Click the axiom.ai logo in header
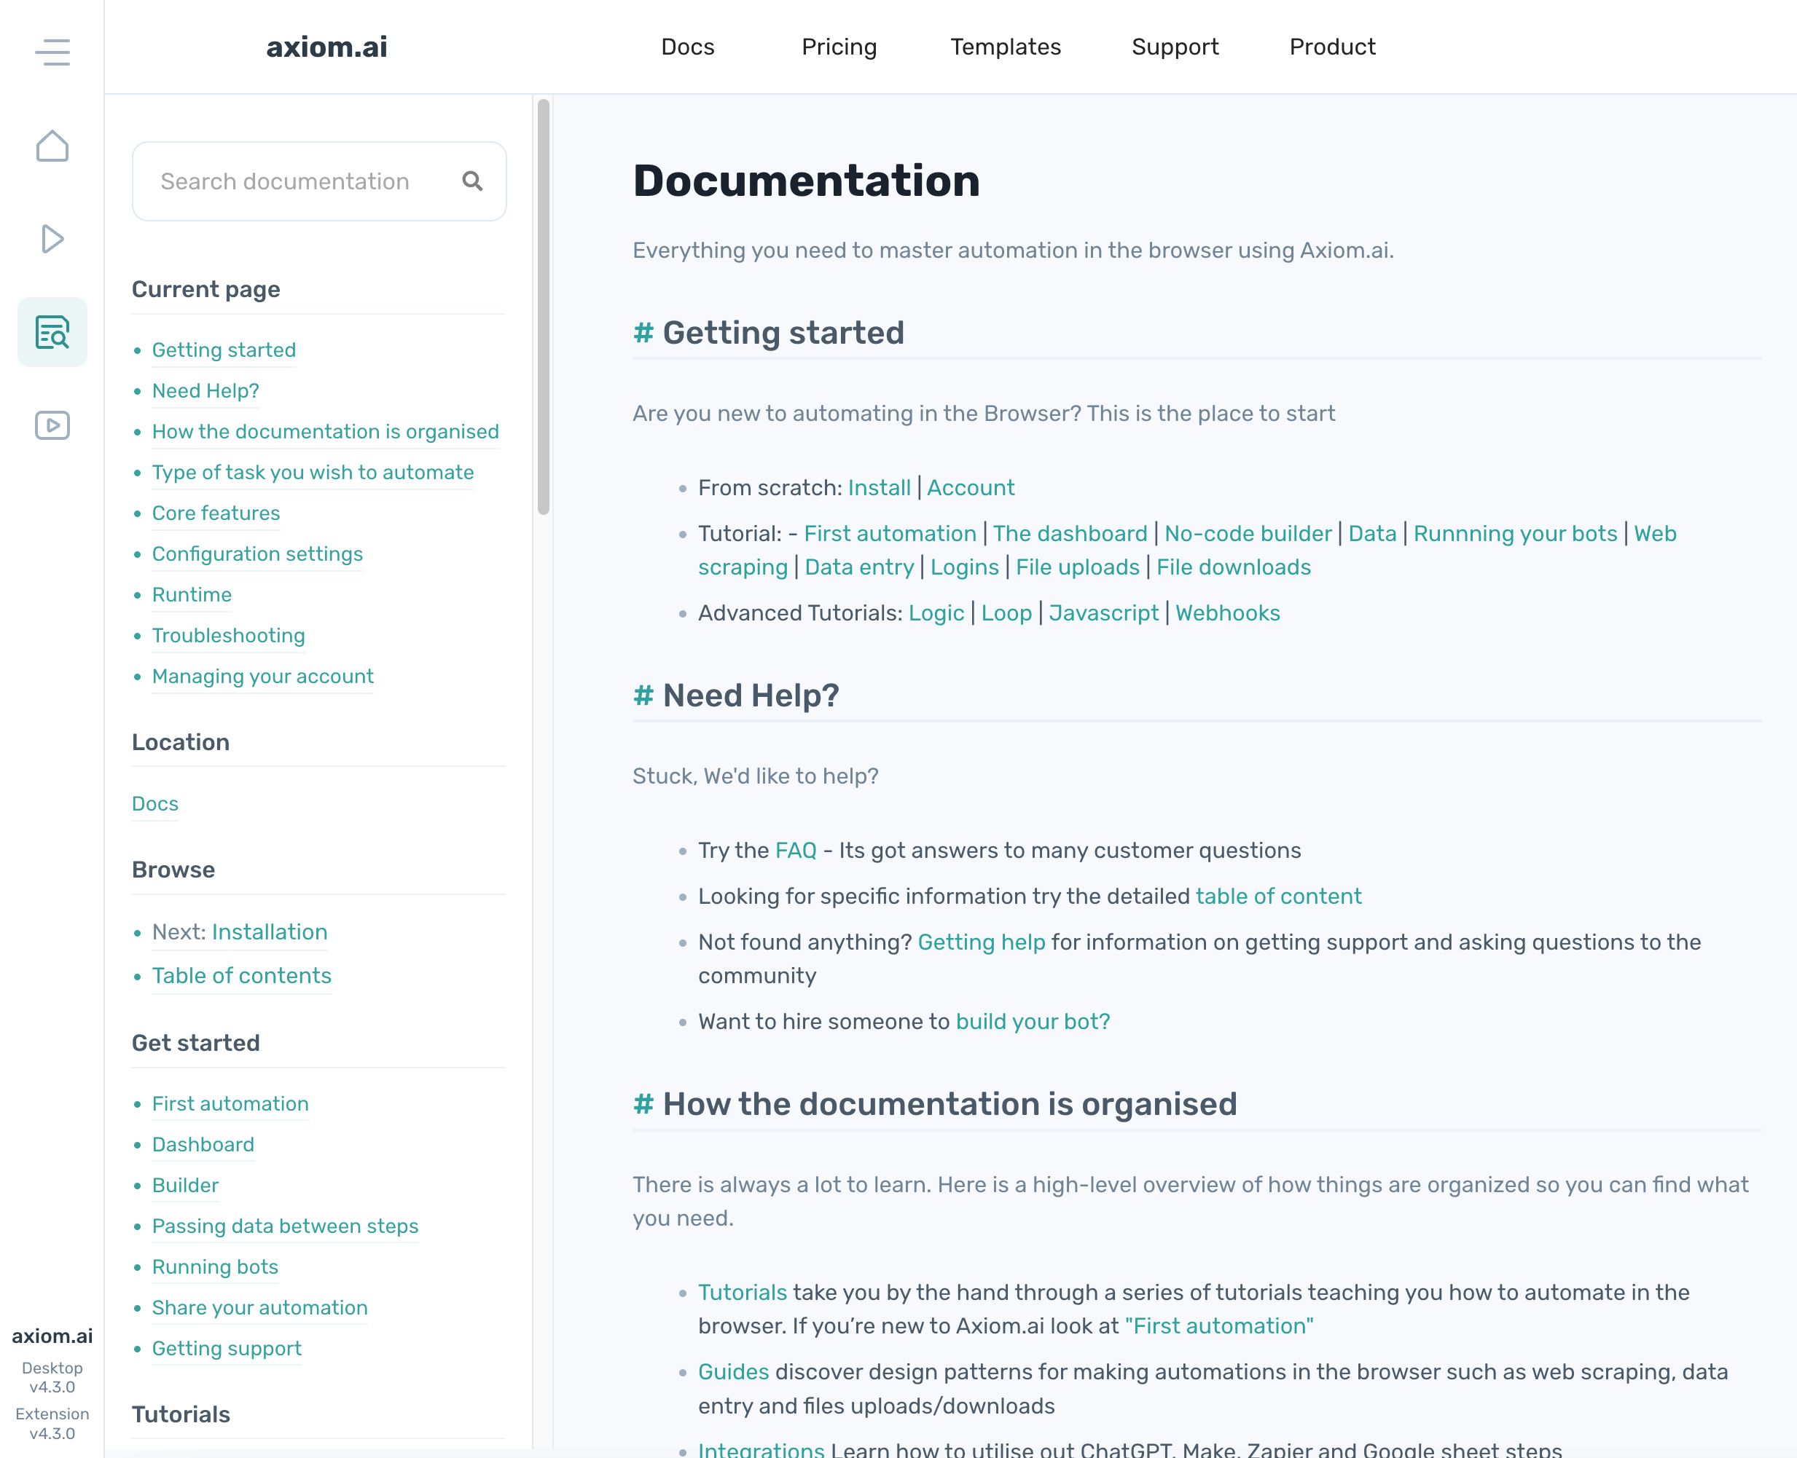Image resolution: width=1797 pixels, height=1458 pixels. point(327,47)
